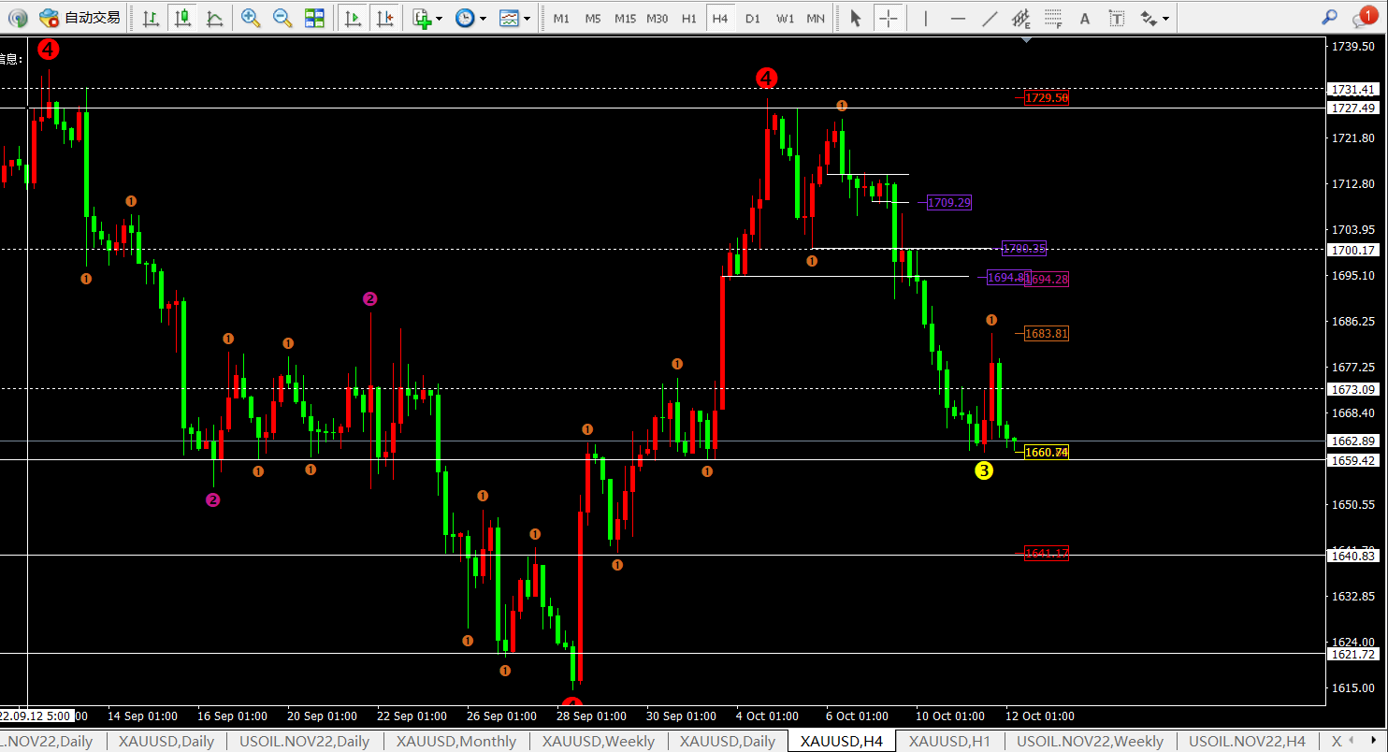Toggle chart auto scroll button
This screenshot has height=752, width=1388.
pos(353,18)
